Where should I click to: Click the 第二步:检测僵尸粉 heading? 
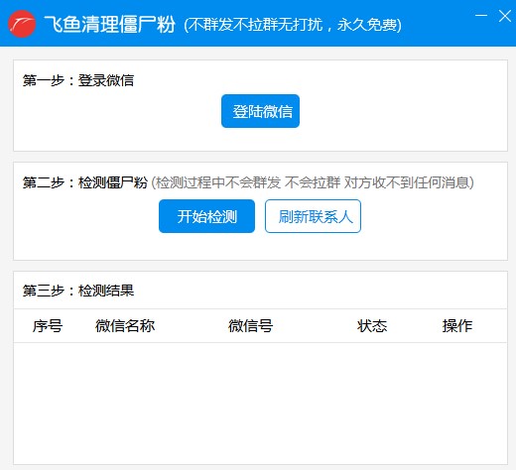pyautogui.click(x=85, y=182)
